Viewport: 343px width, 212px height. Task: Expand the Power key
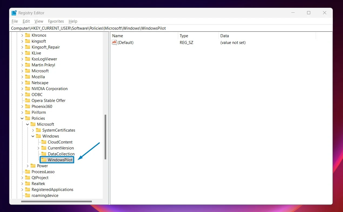pyautogui.click(x=28, y=166)
